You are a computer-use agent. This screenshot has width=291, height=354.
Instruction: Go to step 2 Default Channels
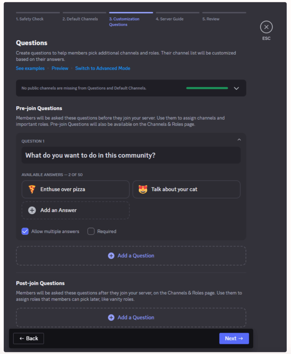click(x=84, y=17)
